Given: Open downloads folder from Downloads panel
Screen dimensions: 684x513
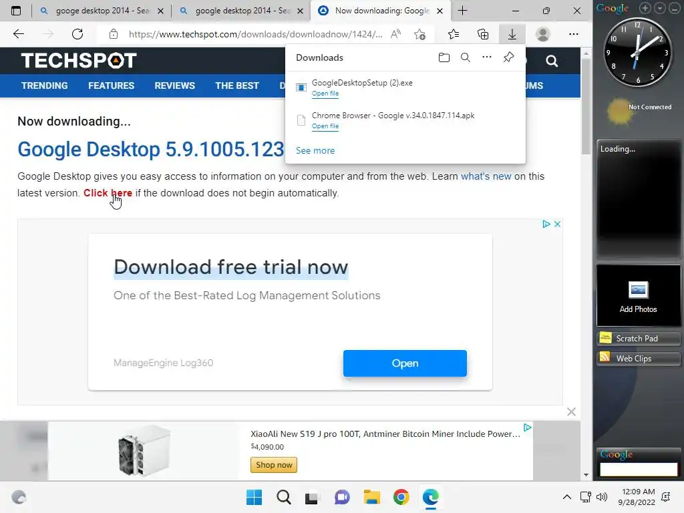Looking at the screenshot, I should 444,57.
